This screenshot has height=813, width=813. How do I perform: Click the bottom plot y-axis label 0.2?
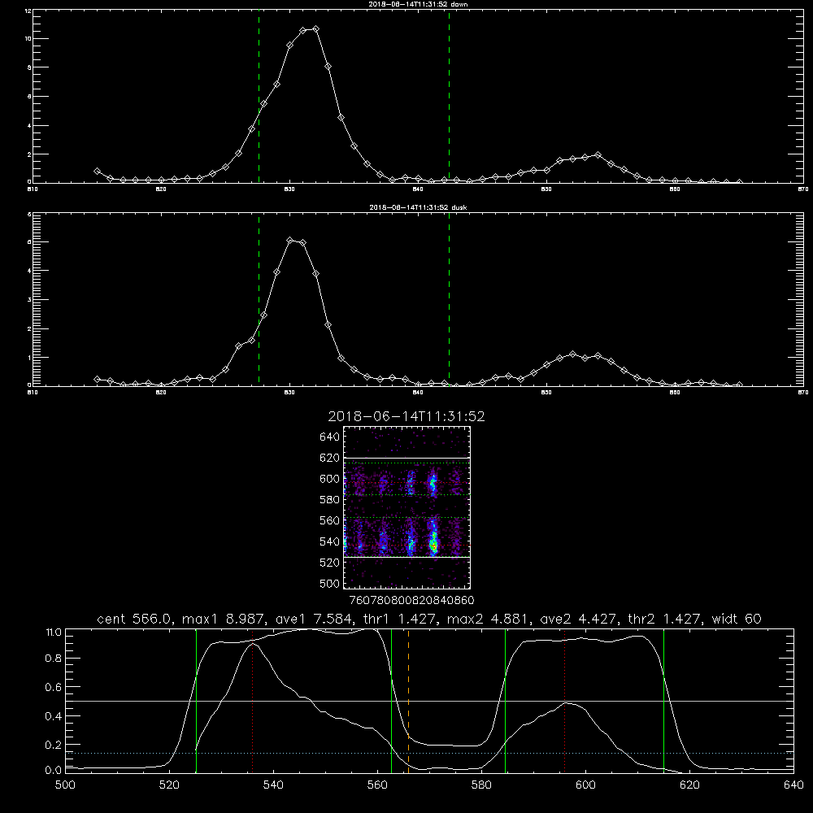pyautogui.click(x=54, y=745)
